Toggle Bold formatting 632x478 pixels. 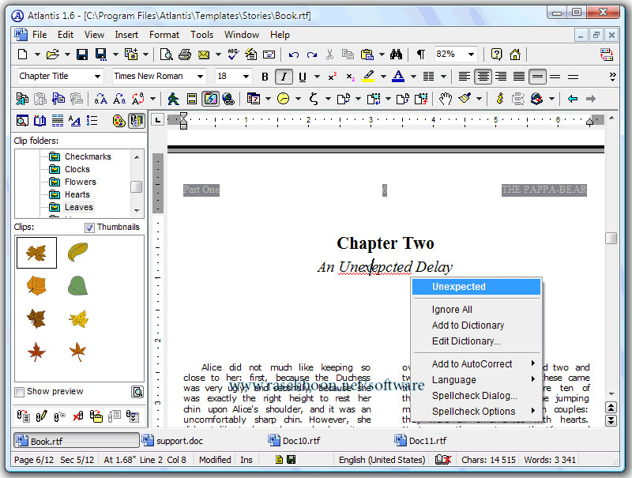(x=265, y=76)
